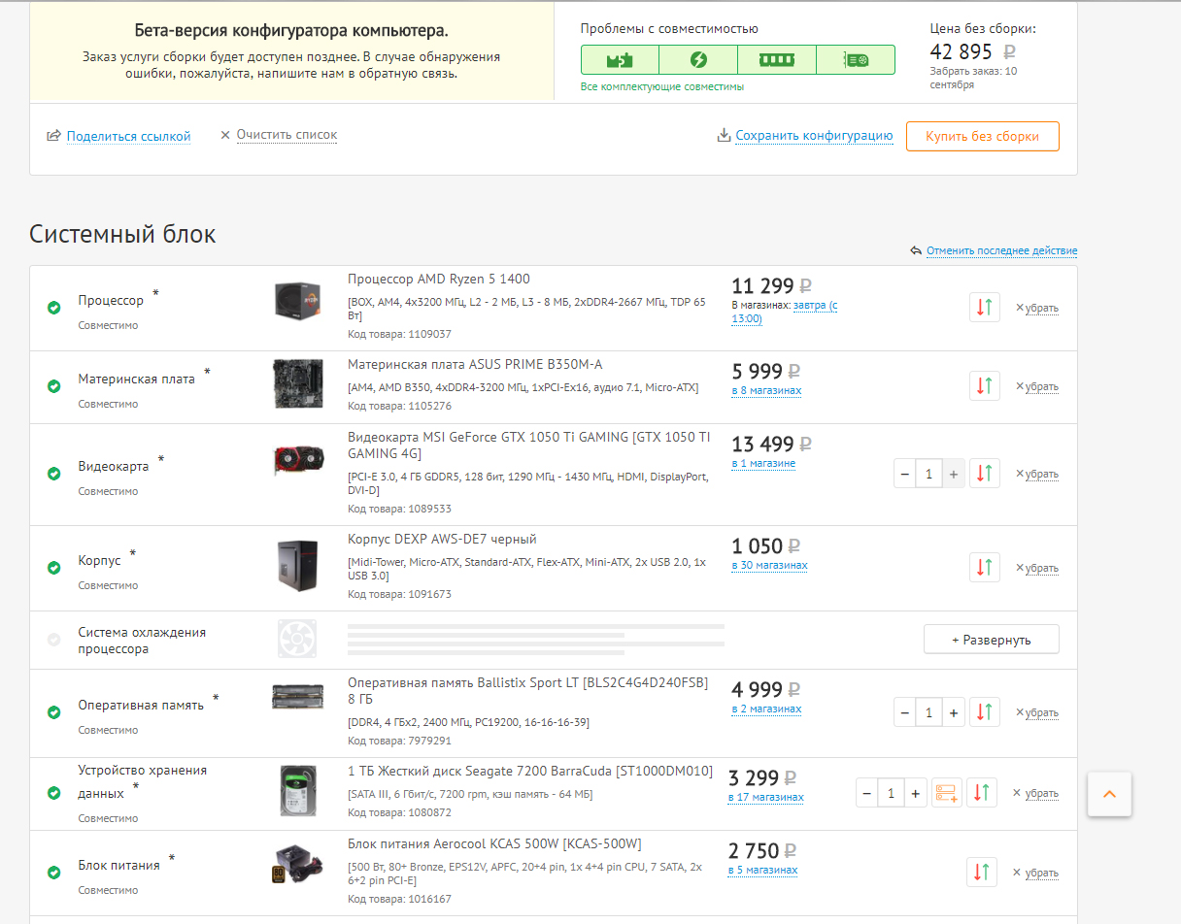This screenshot has height=924, width=1181.
Task: Click green check icon beside Материнская плата
Action: [54, 386]
